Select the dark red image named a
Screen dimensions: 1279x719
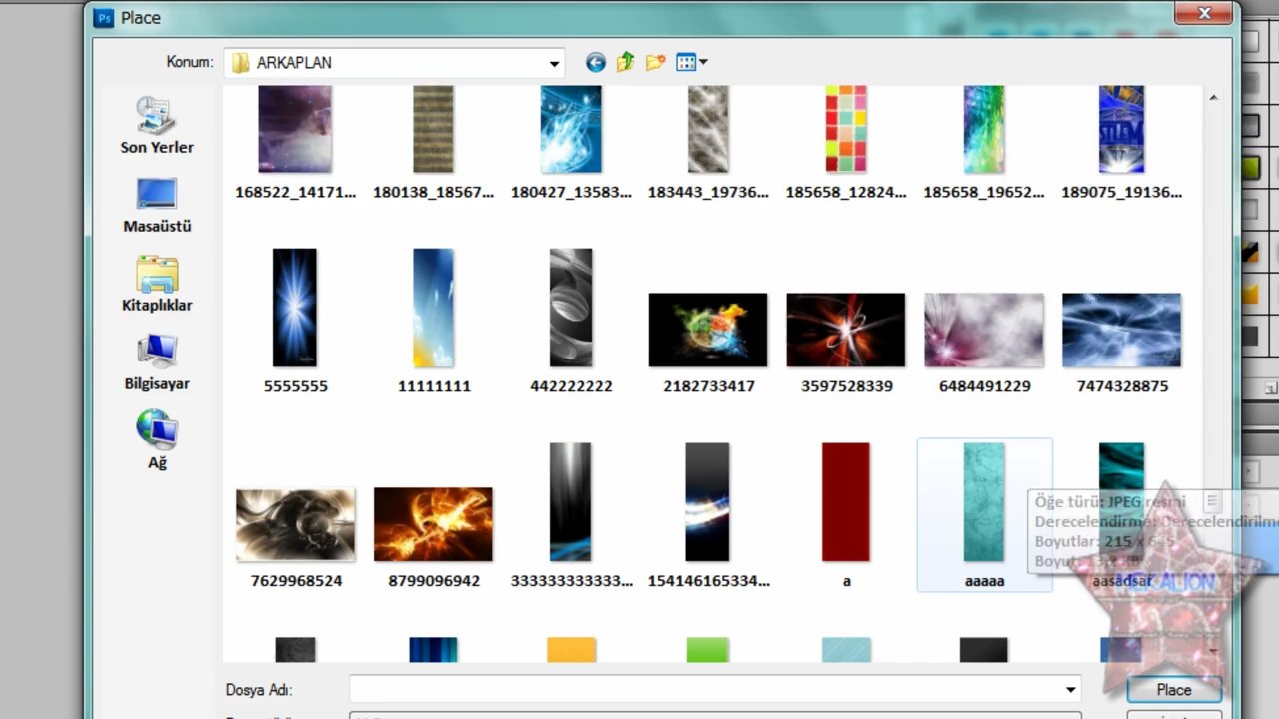click(846, 502)
